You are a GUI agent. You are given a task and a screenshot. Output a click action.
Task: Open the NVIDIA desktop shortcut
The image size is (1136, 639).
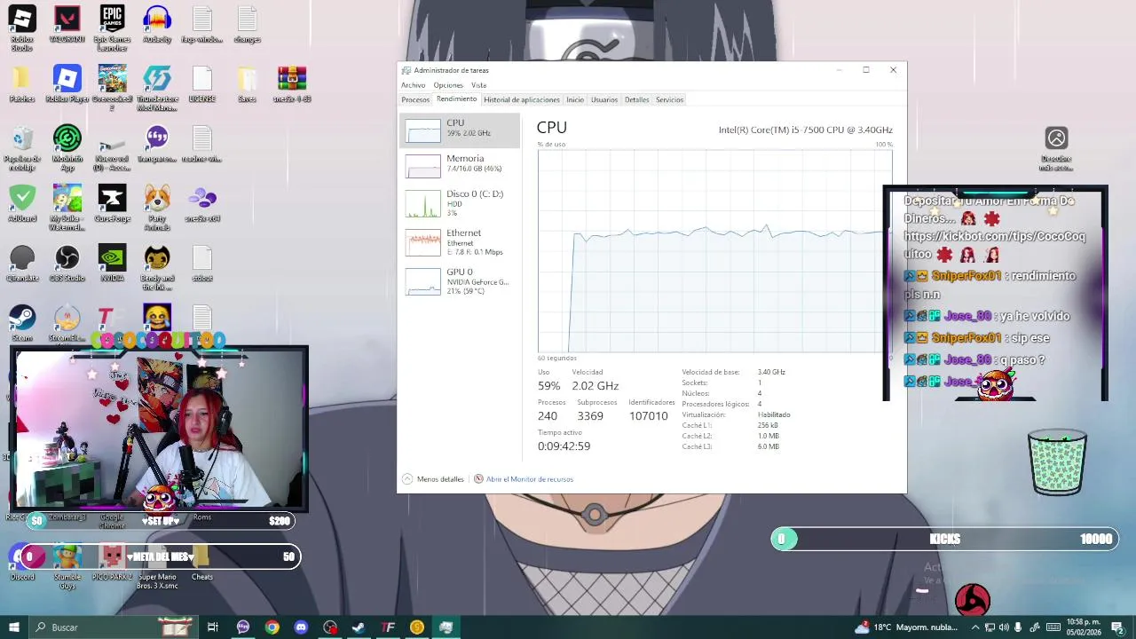click(112, 264)
